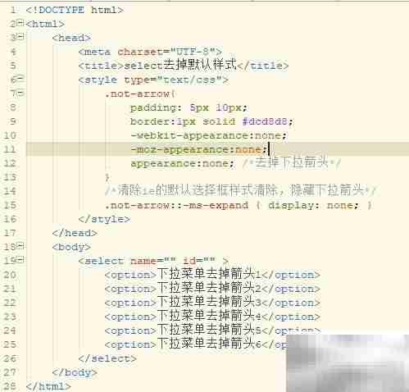Click option text 下拉菜单去掉箭头5
The height and width of the screenshot is (392, 409).
coord(209,330)
